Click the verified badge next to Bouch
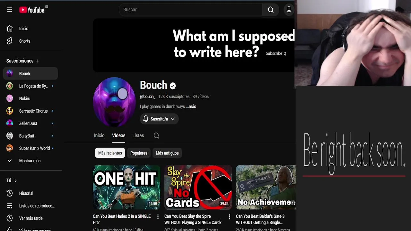Viewport: 411px width, 231px height. click(x=173, y=86)
